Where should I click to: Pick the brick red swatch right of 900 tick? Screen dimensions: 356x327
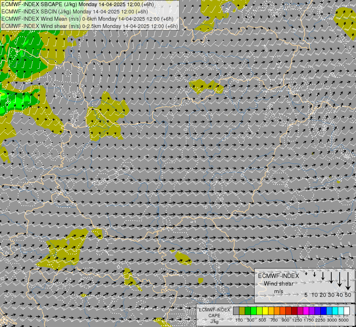[289, 311]
